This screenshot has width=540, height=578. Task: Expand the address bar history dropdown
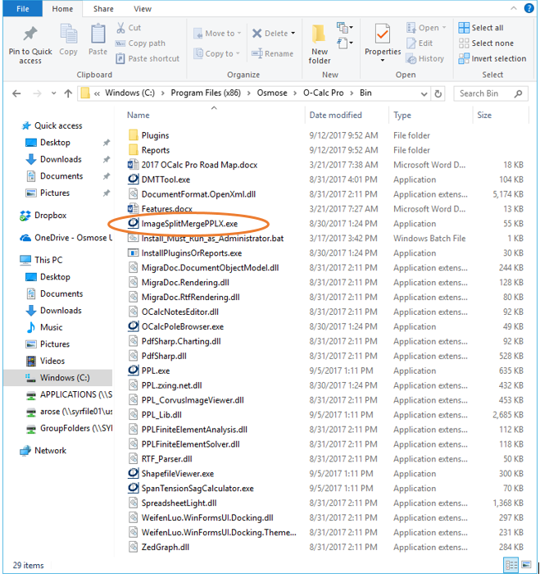[424, 94]
